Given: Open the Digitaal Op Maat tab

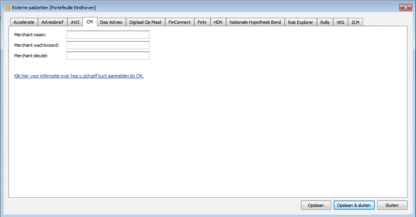Looking at the screenshot, I should pyautogui.click(x=145, y=22).
